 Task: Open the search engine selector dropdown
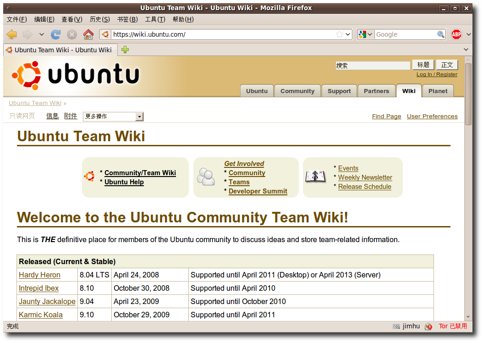pos(366,34)
